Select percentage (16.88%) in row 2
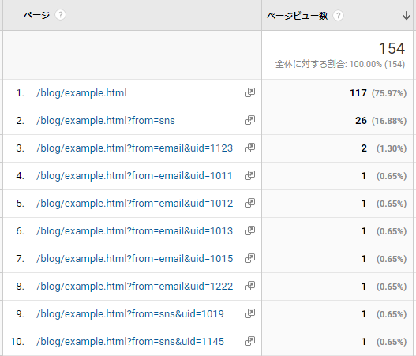Screen dimensions: 416x356 [x=389, y=121]
